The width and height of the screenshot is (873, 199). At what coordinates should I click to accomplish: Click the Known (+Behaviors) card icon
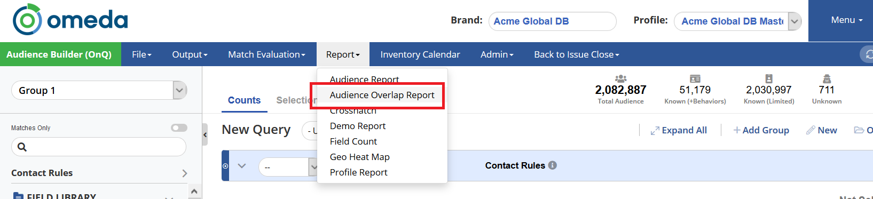[x=695, y=78]
